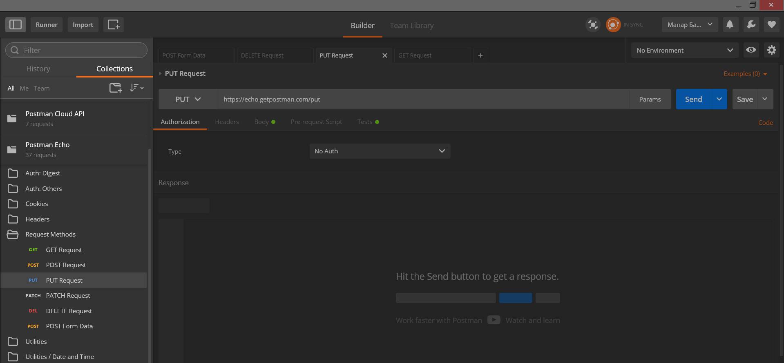Add a new request tab with the plus

pos(480,55)
